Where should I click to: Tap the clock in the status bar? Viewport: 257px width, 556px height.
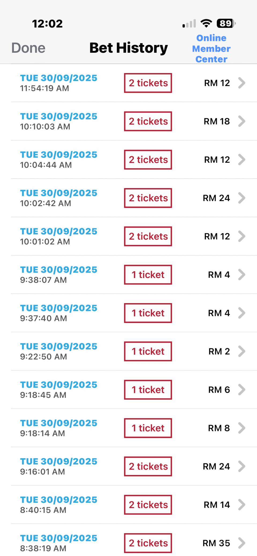(x=47, y=24)
